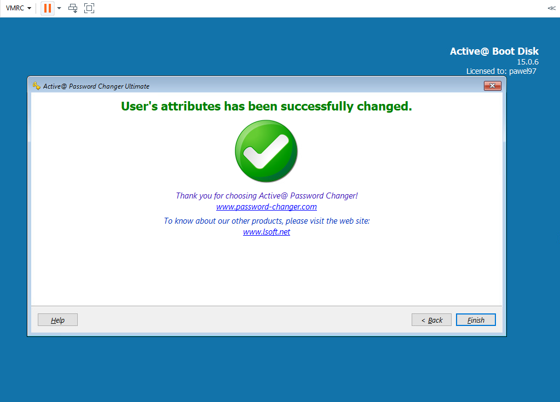Open the VMRC dropdown menu
The image size is (560, 402).
pos(18,8)
